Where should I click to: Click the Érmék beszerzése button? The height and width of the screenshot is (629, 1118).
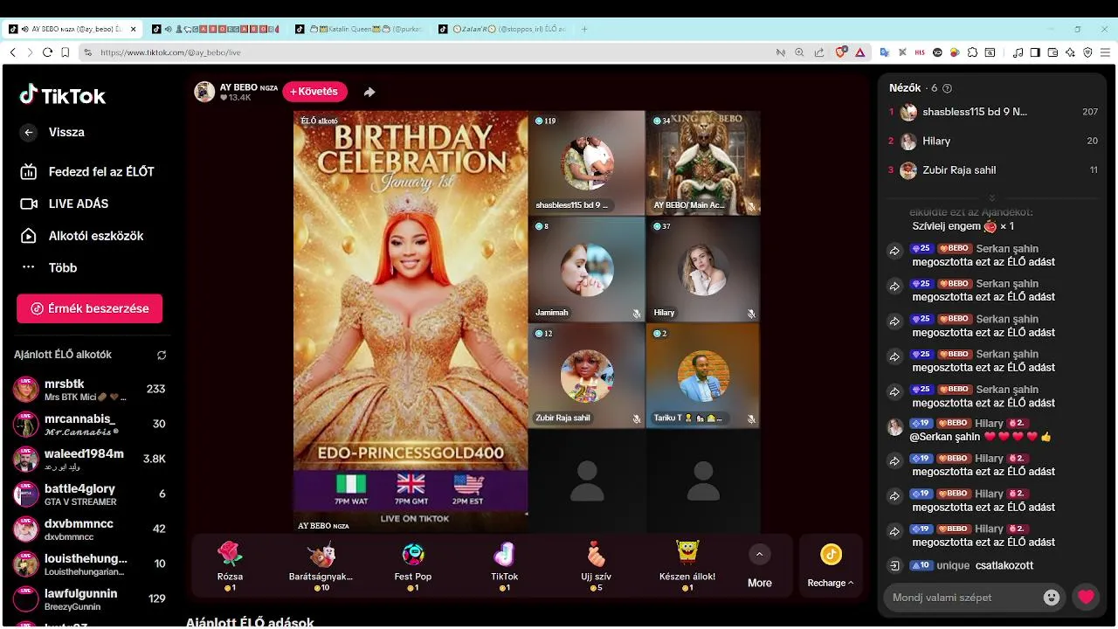[89, 308]
